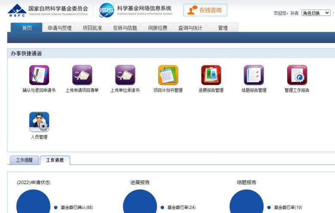The height and width of the screenshot is (213, 335).
Task: Click the NSFC foundation logo
Action: click(17, 10)
